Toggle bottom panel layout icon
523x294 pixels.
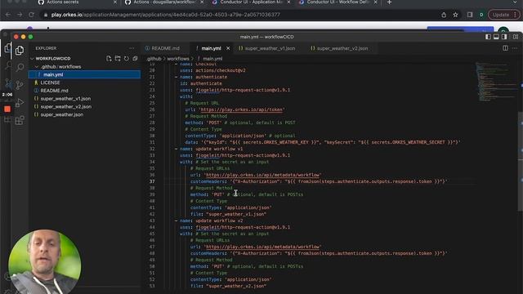click(x=496, y=37)
